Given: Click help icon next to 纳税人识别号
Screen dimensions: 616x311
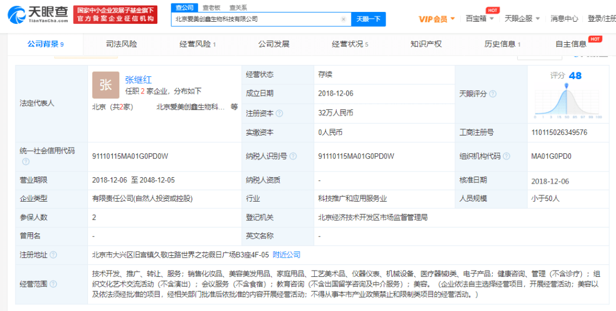Looking at the screenshot, I should tap(292, 157).
